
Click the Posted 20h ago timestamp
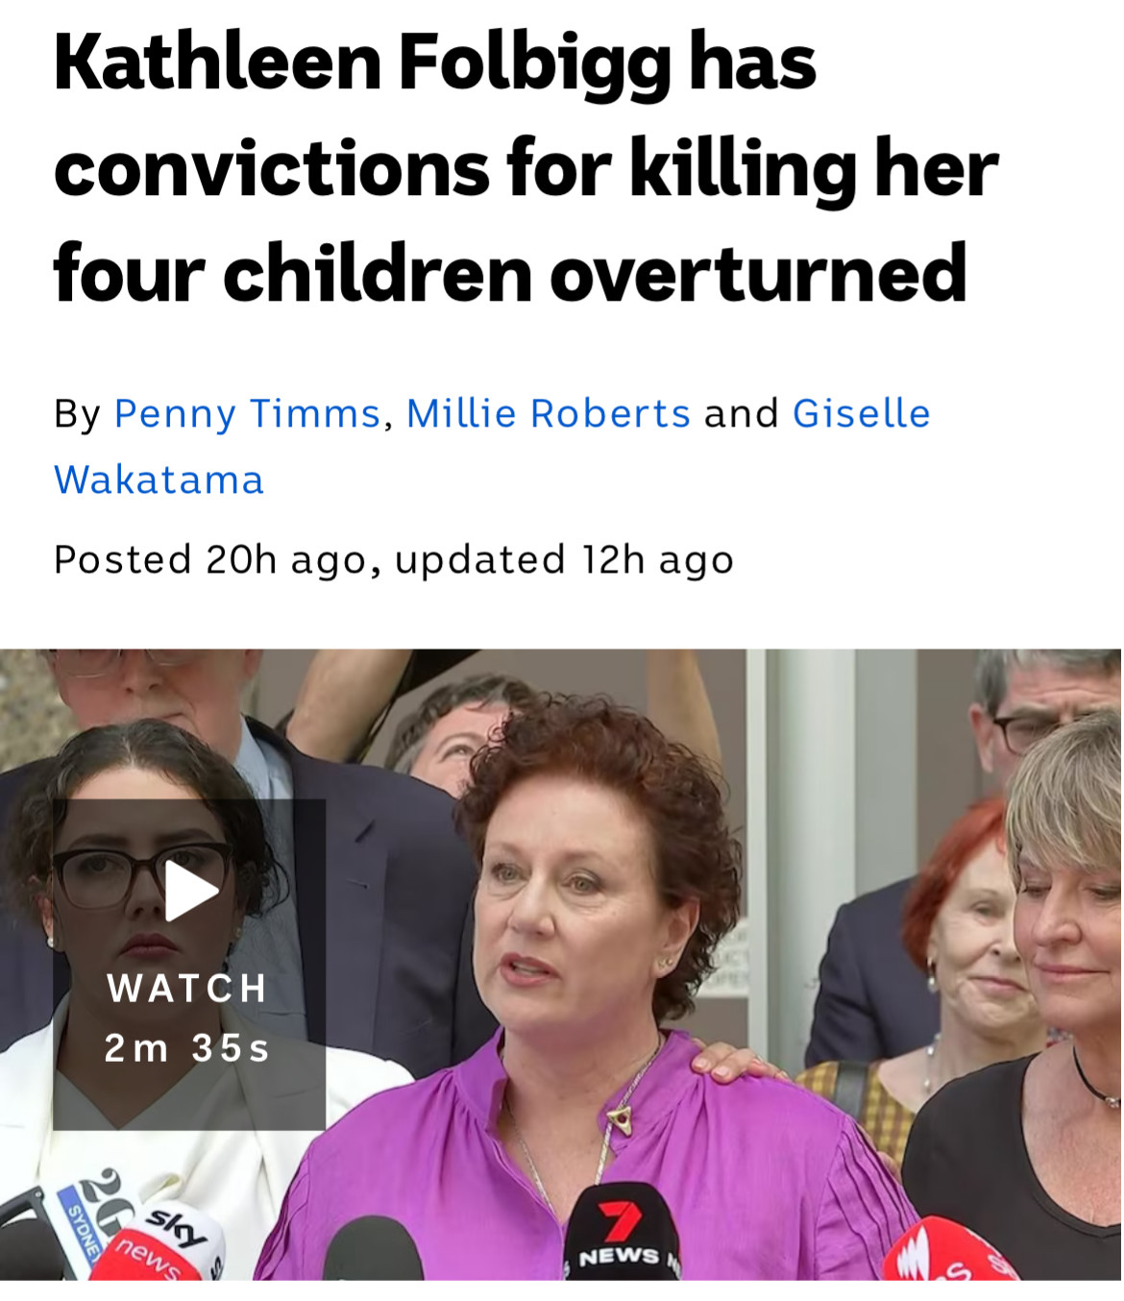click(210, 560)
